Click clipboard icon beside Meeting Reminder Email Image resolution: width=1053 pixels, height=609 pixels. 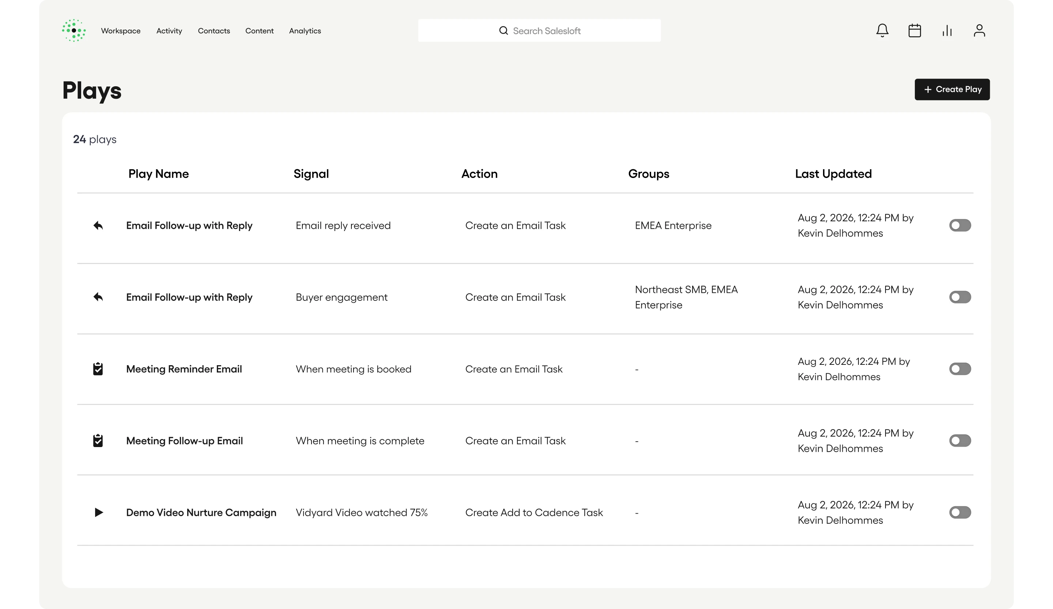[98, 369]
